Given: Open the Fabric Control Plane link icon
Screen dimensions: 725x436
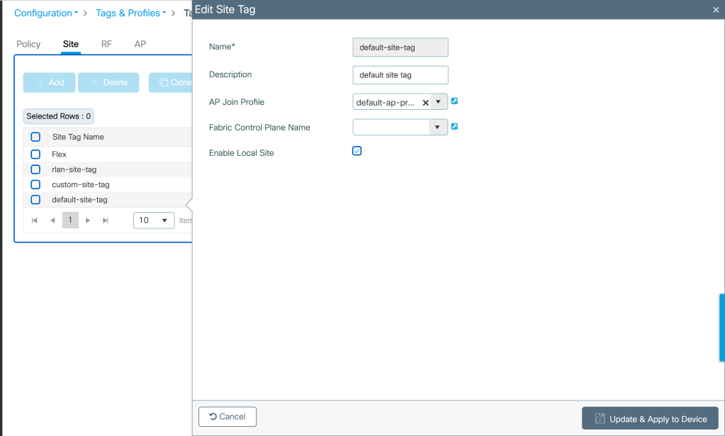Looking at the screenshot, I should (x=454, y=127).
